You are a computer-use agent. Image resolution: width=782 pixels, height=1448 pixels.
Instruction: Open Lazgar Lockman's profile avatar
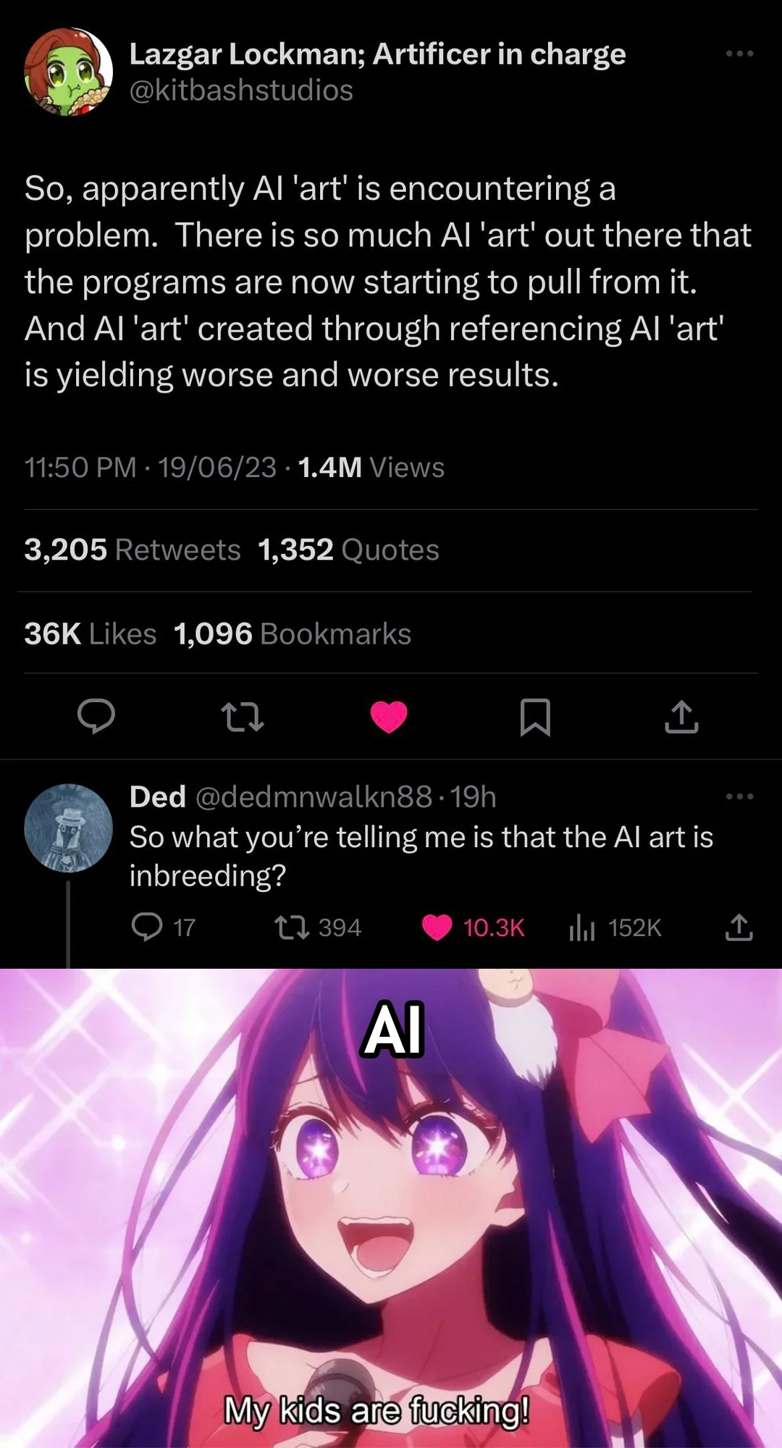pyautogui.click(x=69, y=72)
